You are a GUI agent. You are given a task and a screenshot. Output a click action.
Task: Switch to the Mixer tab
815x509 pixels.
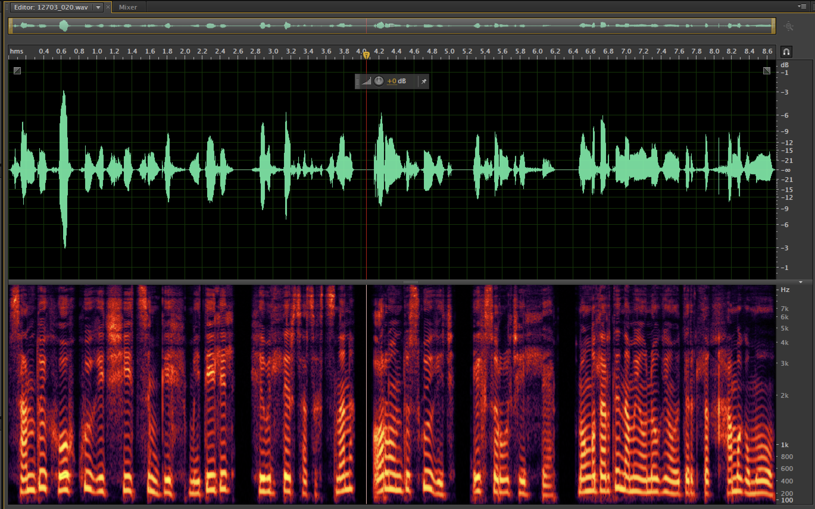coord(128,7)
